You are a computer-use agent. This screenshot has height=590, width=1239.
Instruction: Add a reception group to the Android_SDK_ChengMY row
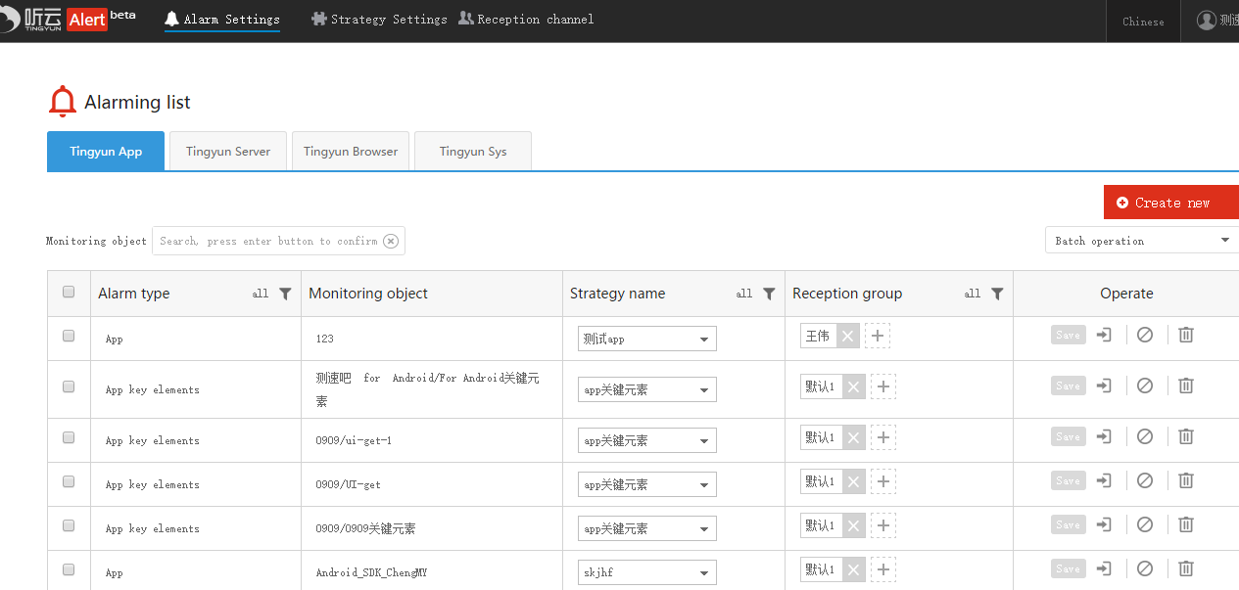coord(882,569)
